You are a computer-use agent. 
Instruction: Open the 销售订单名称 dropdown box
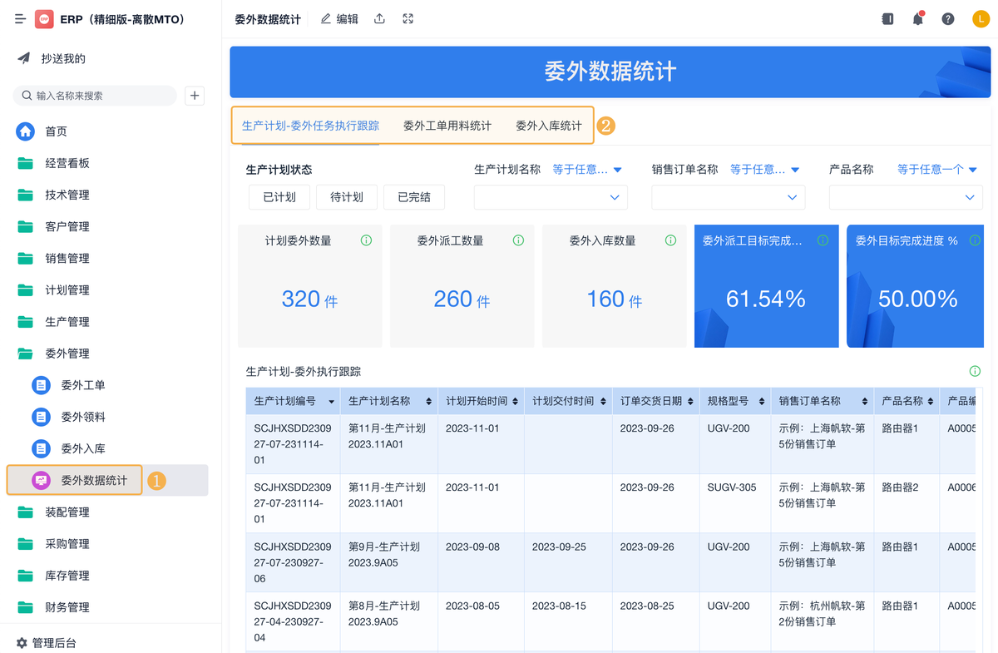(728, 197)
